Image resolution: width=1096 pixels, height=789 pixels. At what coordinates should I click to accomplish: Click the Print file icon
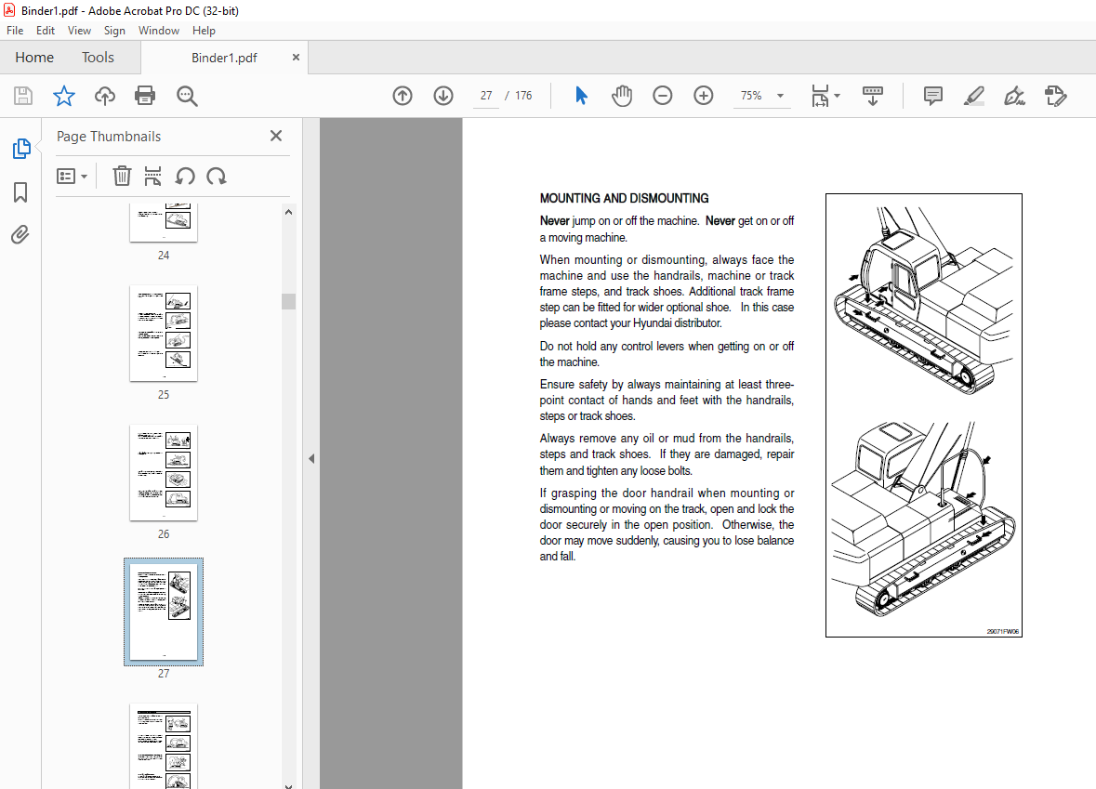(x=145, y=96)
